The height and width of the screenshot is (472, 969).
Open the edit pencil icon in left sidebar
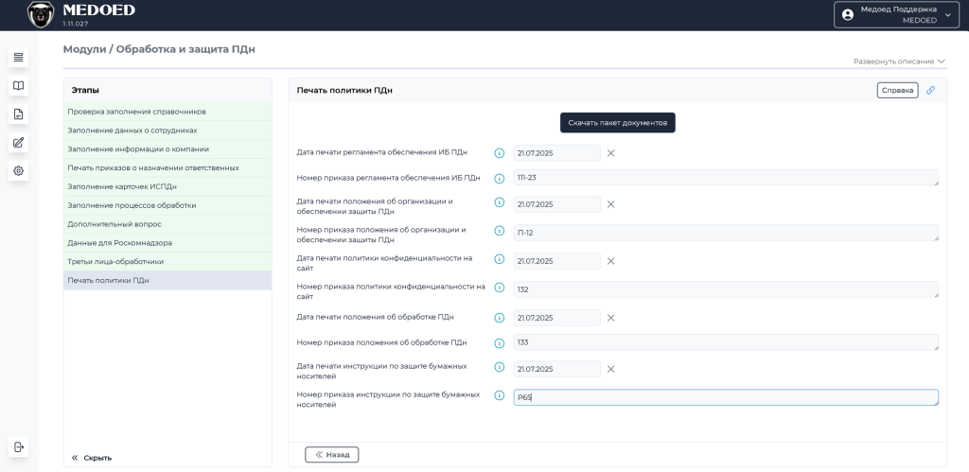coord(19,143)
